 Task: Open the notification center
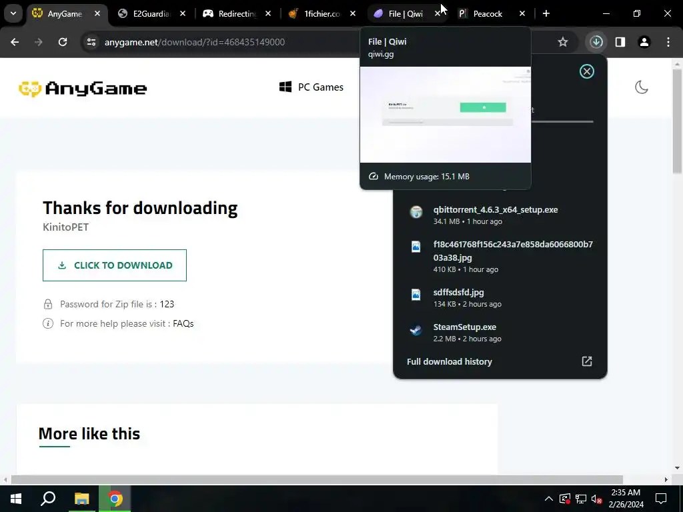pyautogui.click(x=661, y=499)
